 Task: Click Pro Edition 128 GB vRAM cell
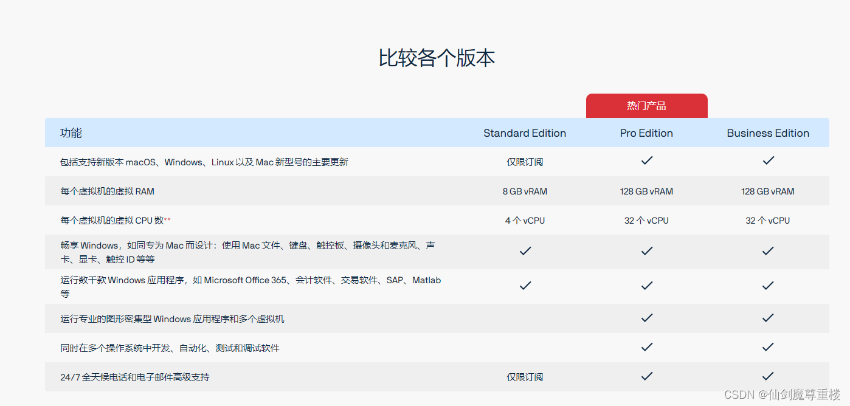[x=646, y=191]
